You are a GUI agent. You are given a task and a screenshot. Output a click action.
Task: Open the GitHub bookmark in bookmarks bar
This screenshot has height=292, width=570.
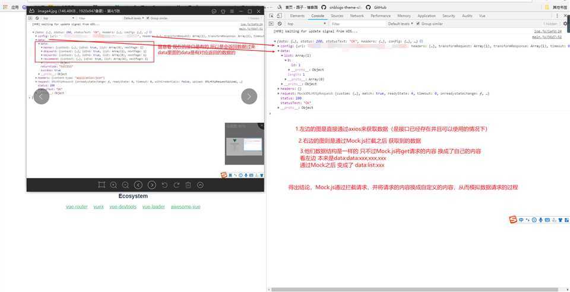click(x=376, y=7)
